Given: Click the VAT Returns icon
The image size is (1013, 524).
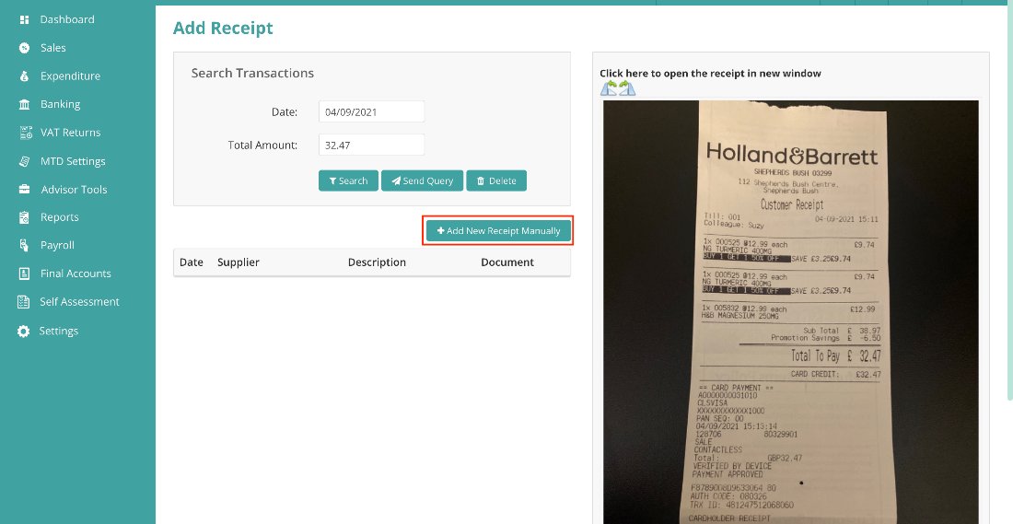Looking at the screenshot, I should tap(26, 133).
